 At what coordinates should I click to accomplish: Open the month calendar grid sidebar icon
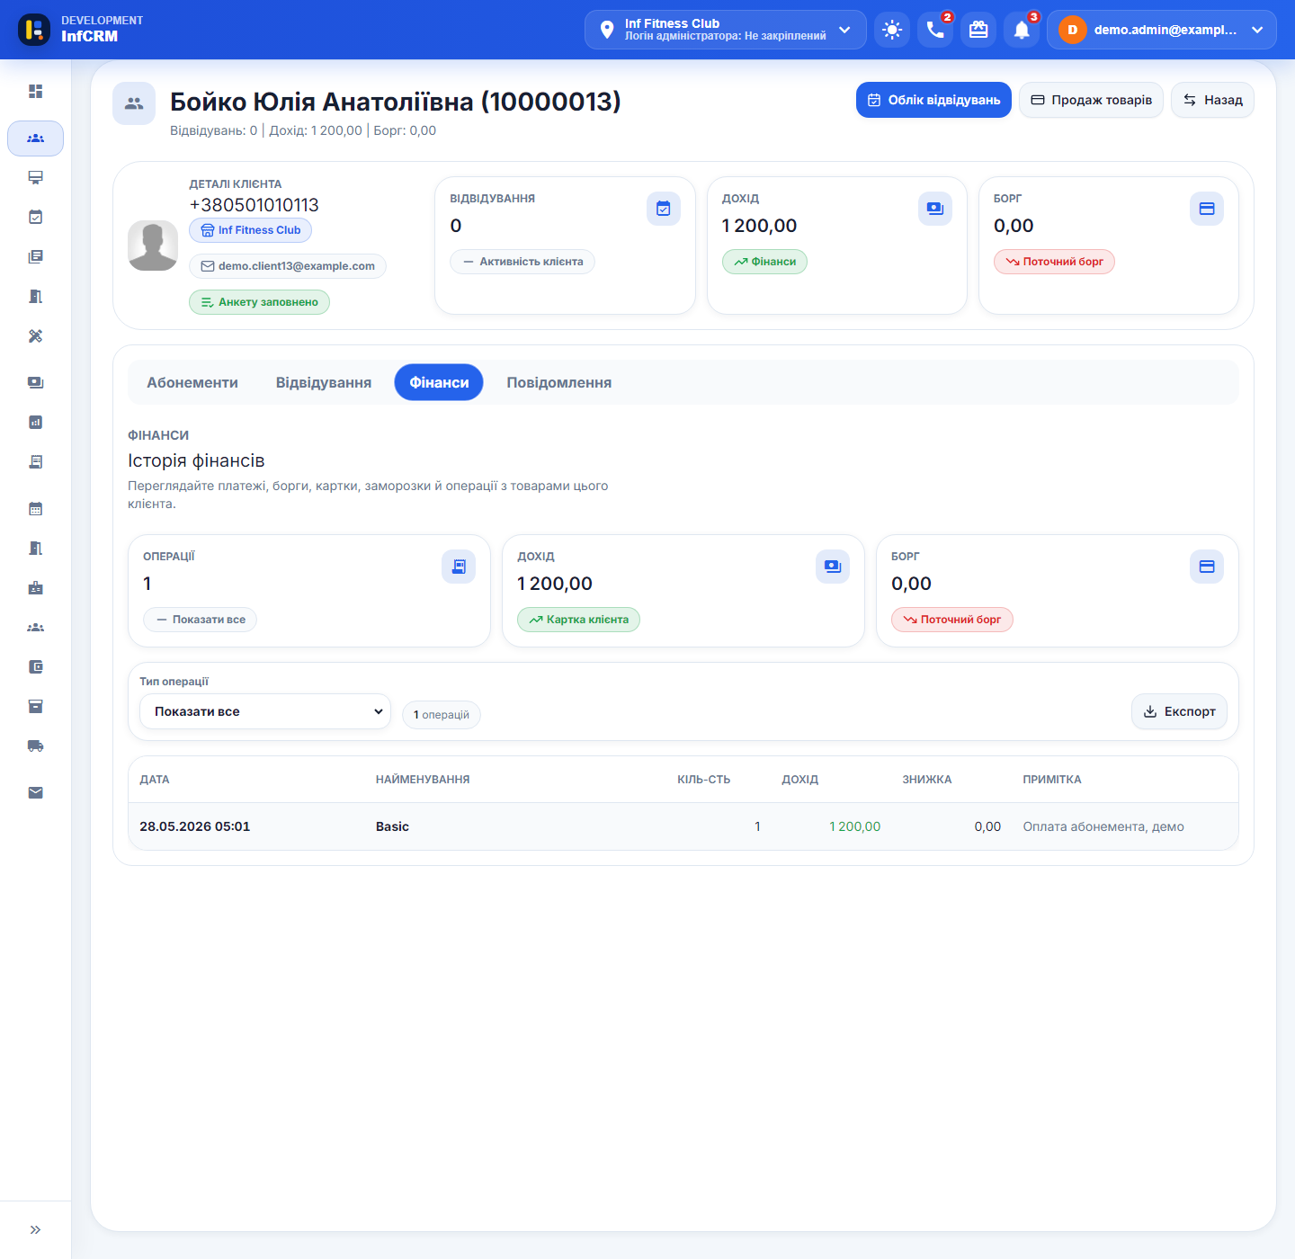pyautogui.click(x=35, y=508)
